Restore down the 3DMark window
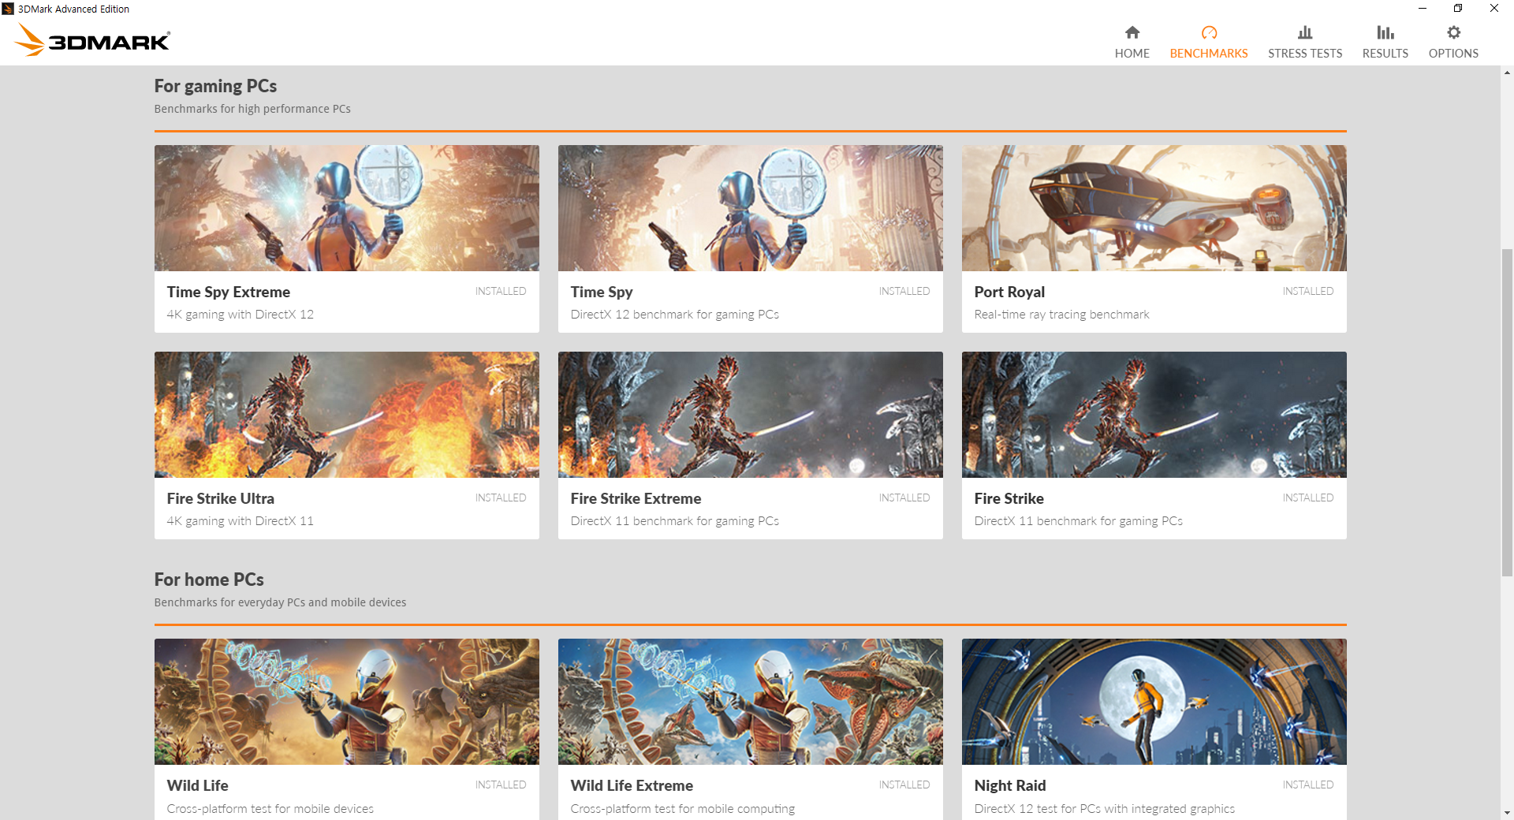1514x820 pixels. tap(1458, 9)
